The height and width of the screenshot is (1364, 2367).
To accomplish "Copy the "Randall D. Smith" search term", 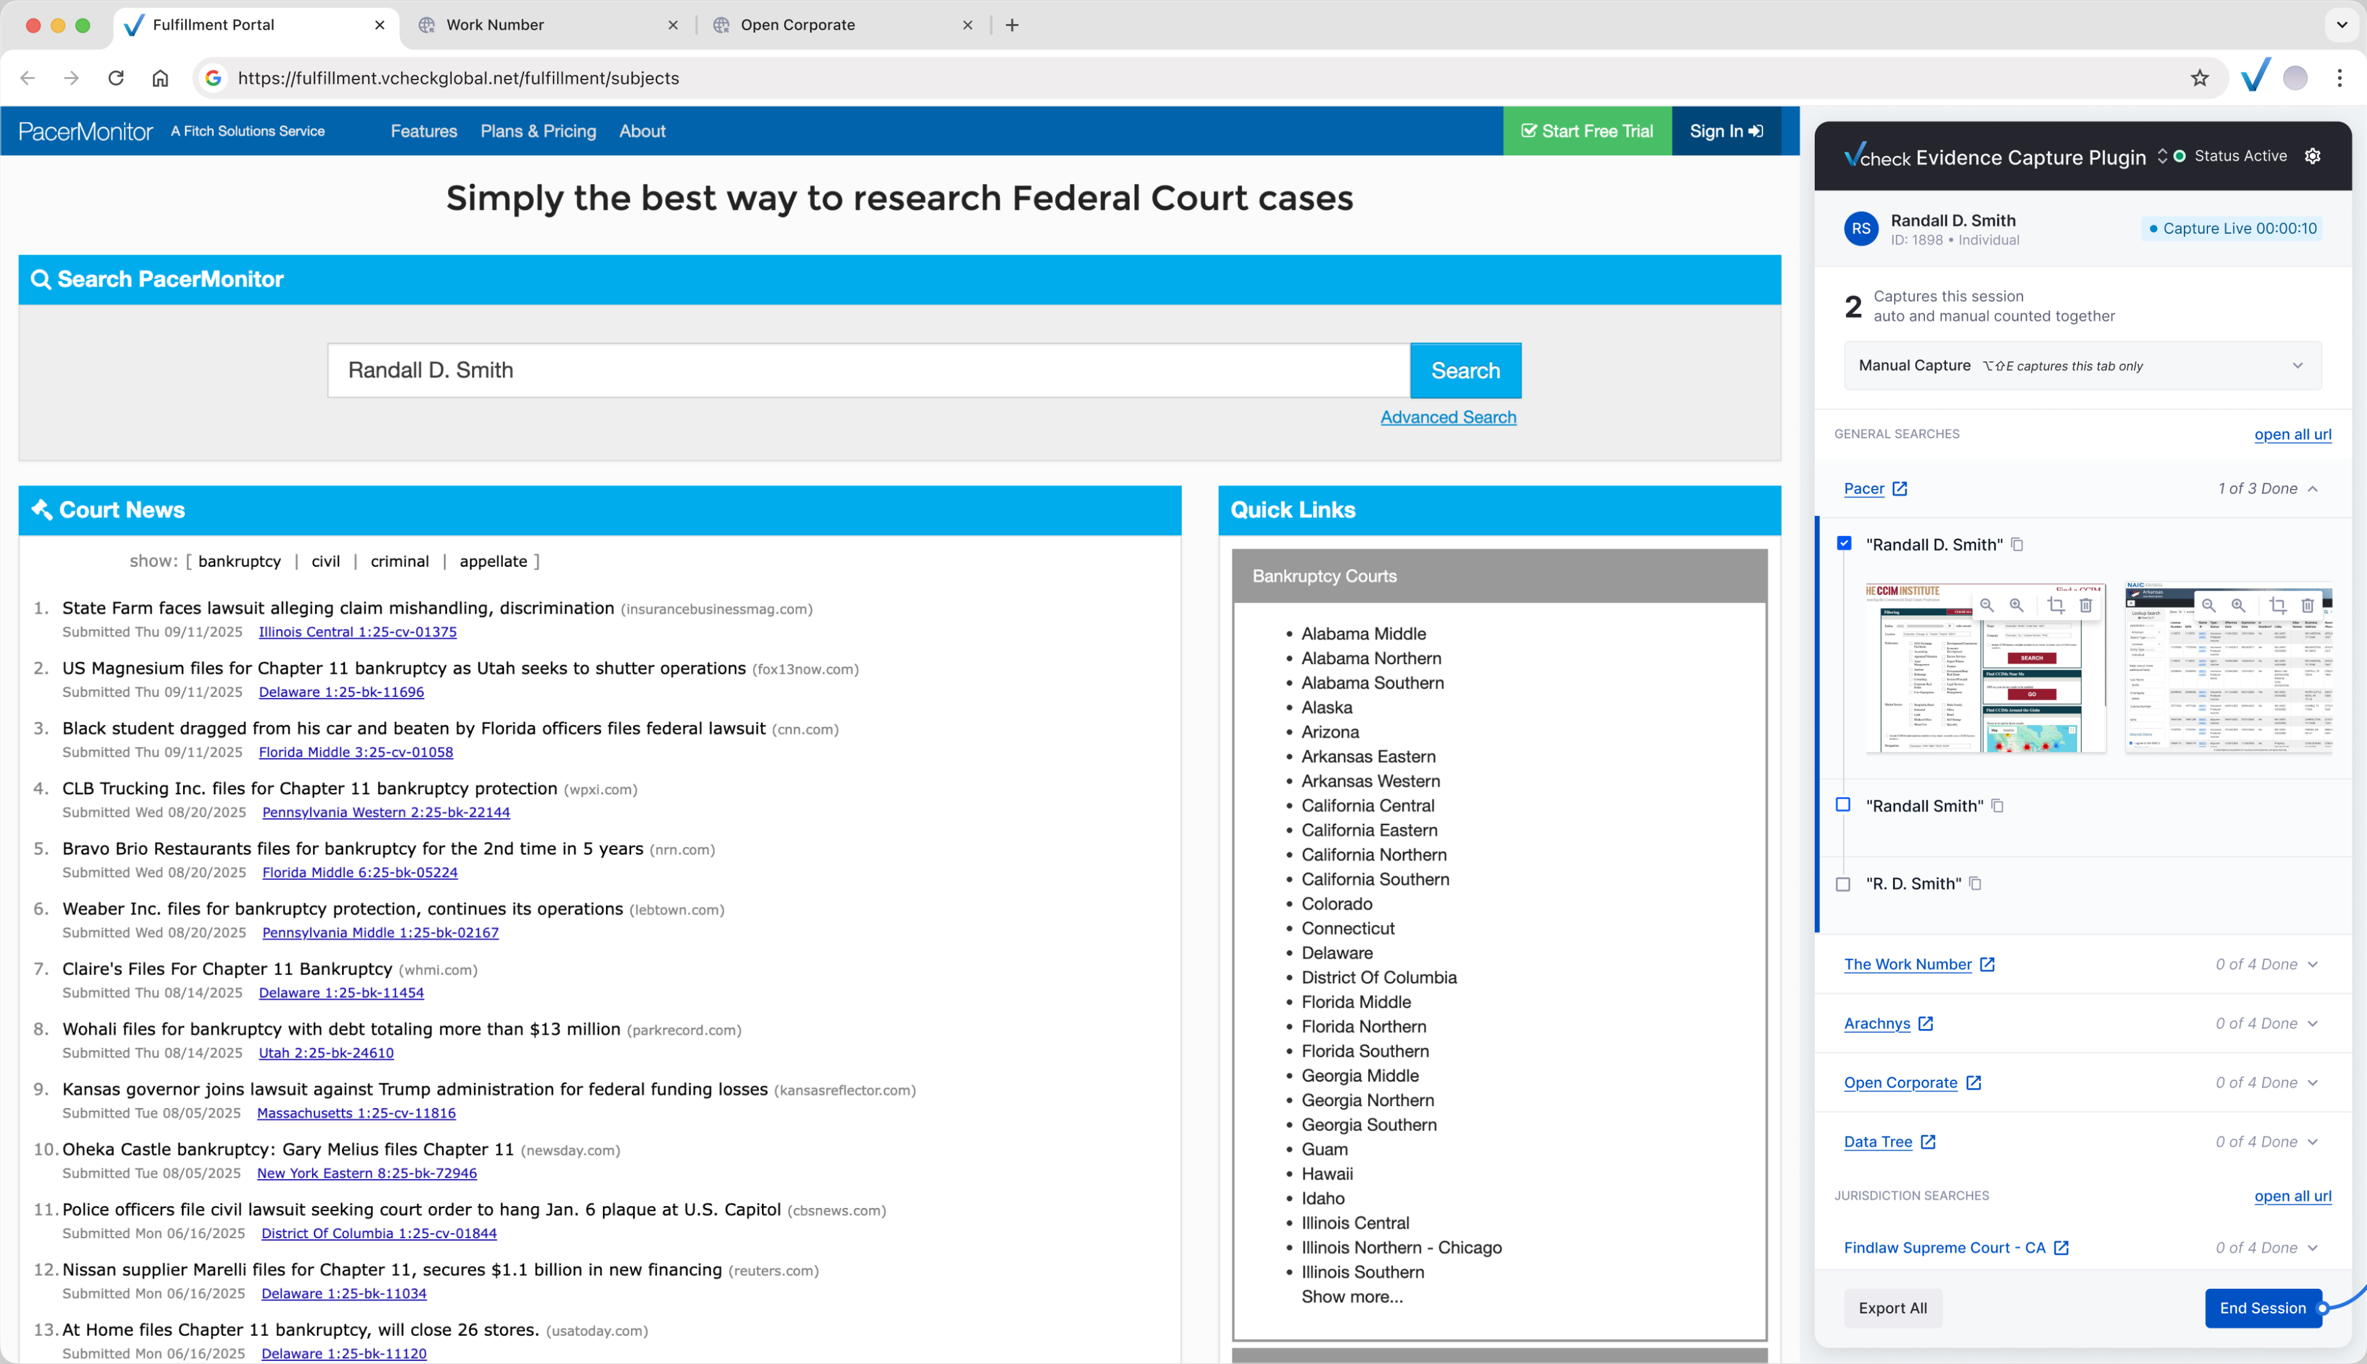I will (x=2017, y=544).
